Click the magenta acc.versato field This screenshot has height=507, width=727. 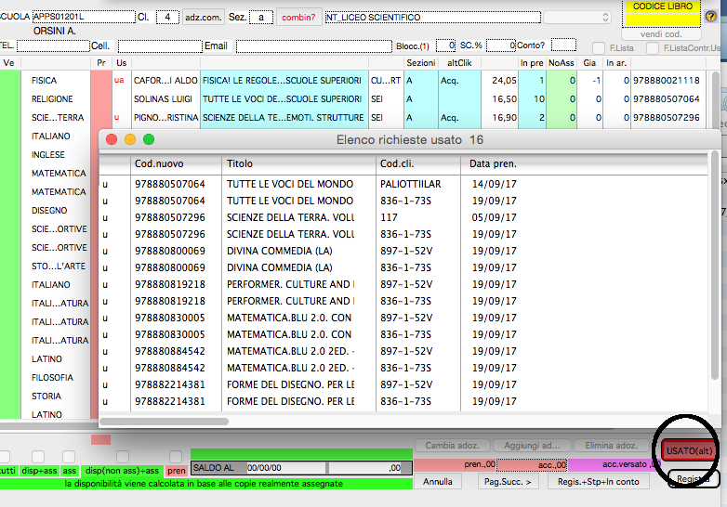click(x=615, y=464)
